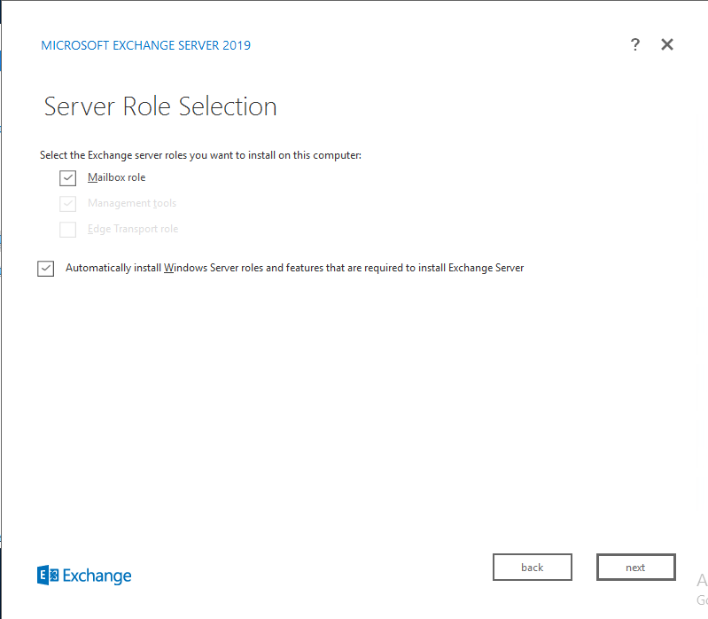Click the Microsoft Exchange Server 2019 title

click(x=146, y=45)
